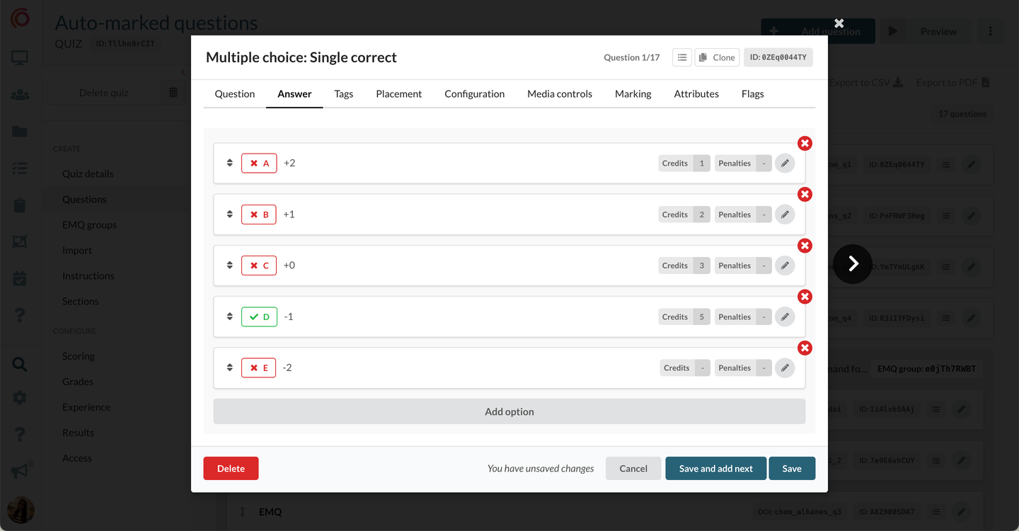
Task: Click the search icon in the left sidebar
Action: click(20, 365)
